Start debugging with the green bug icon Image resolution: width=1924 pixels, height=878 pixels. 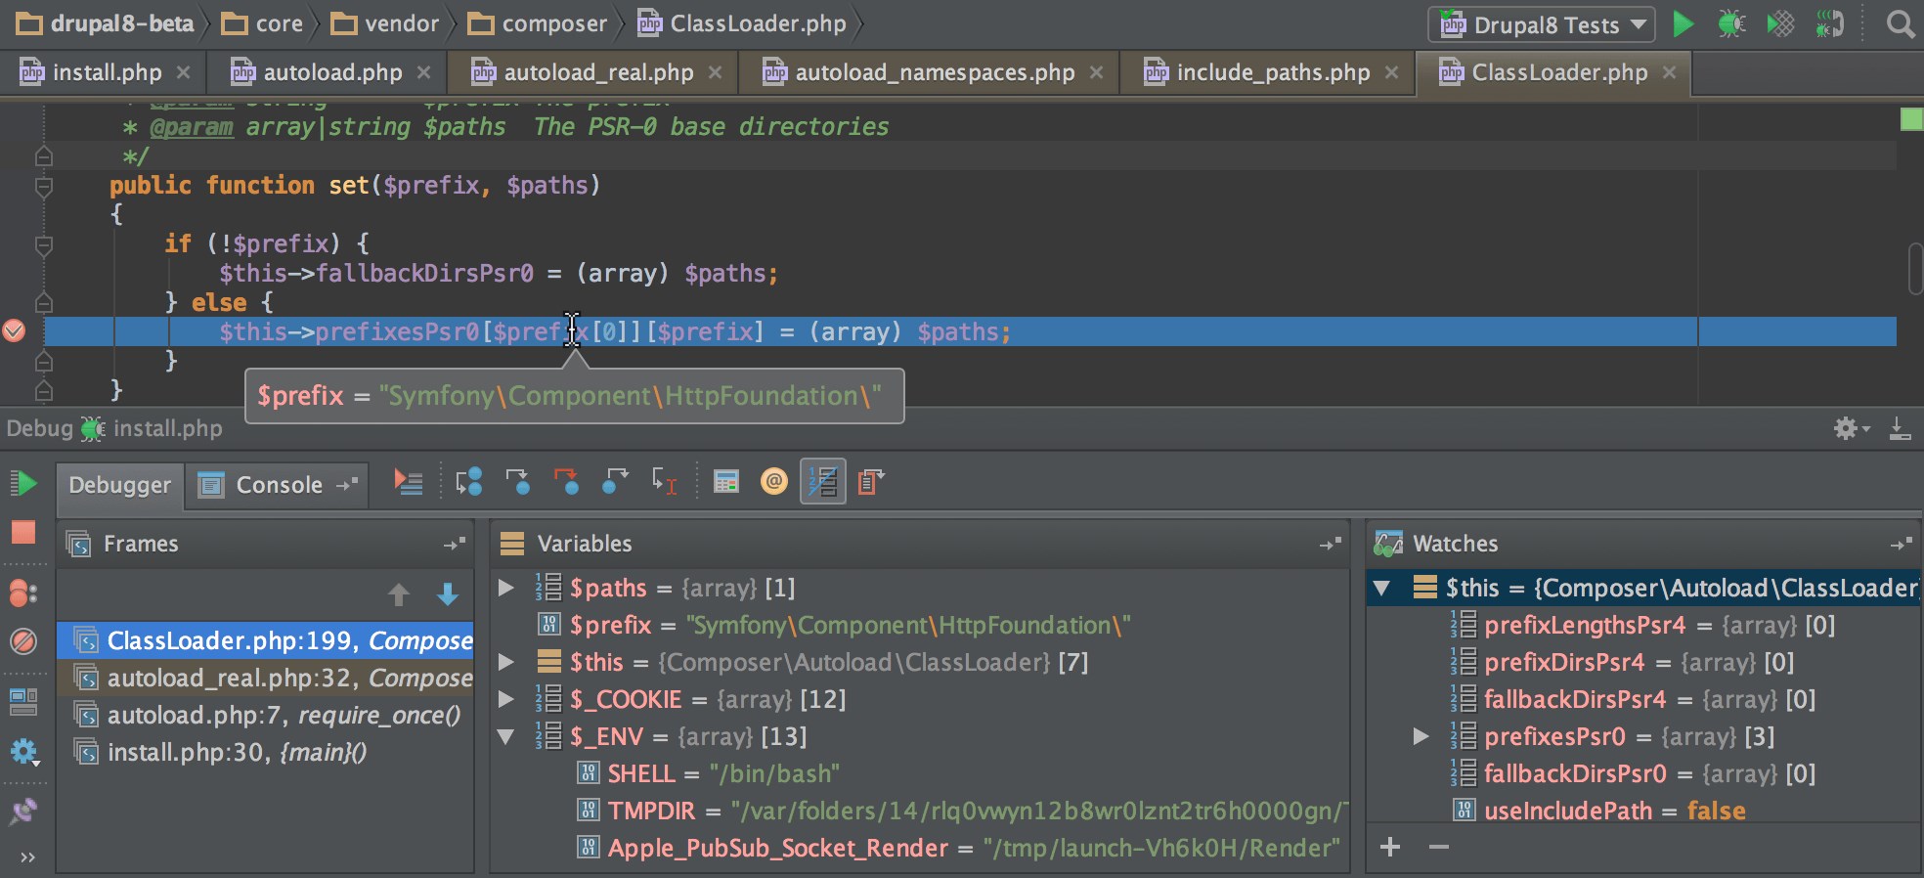[1731, 23]
